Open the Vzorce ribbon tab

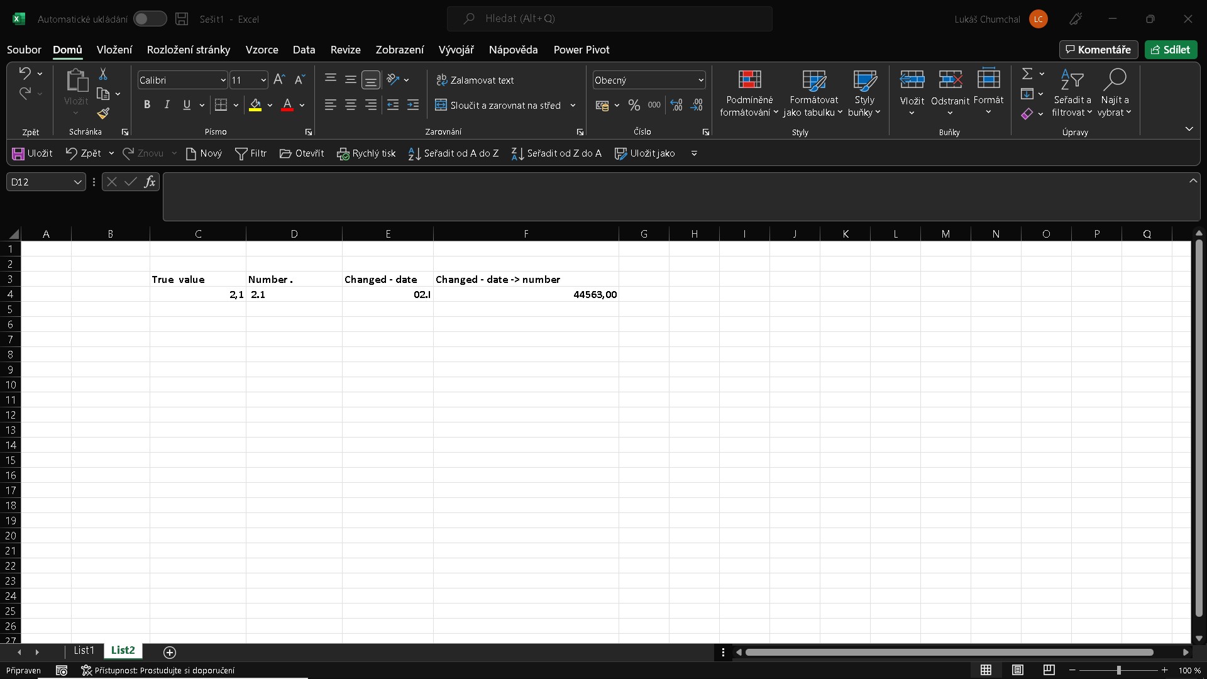click(262, 50)
